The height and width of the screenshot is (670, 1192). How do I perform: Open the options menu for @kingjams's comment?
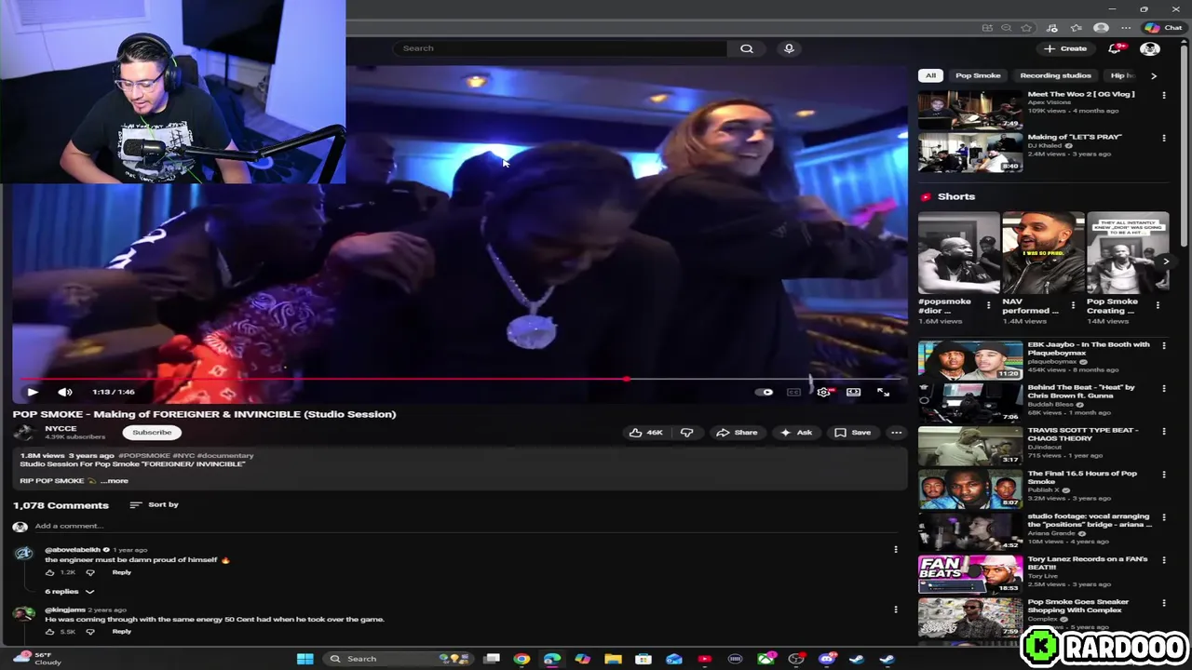pos(896,610)
